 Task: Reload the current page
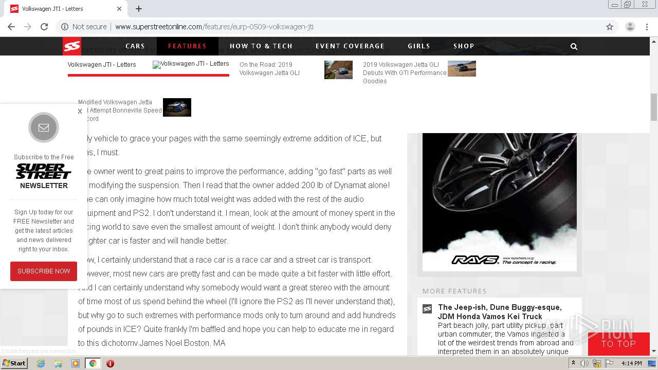(44, 27)
